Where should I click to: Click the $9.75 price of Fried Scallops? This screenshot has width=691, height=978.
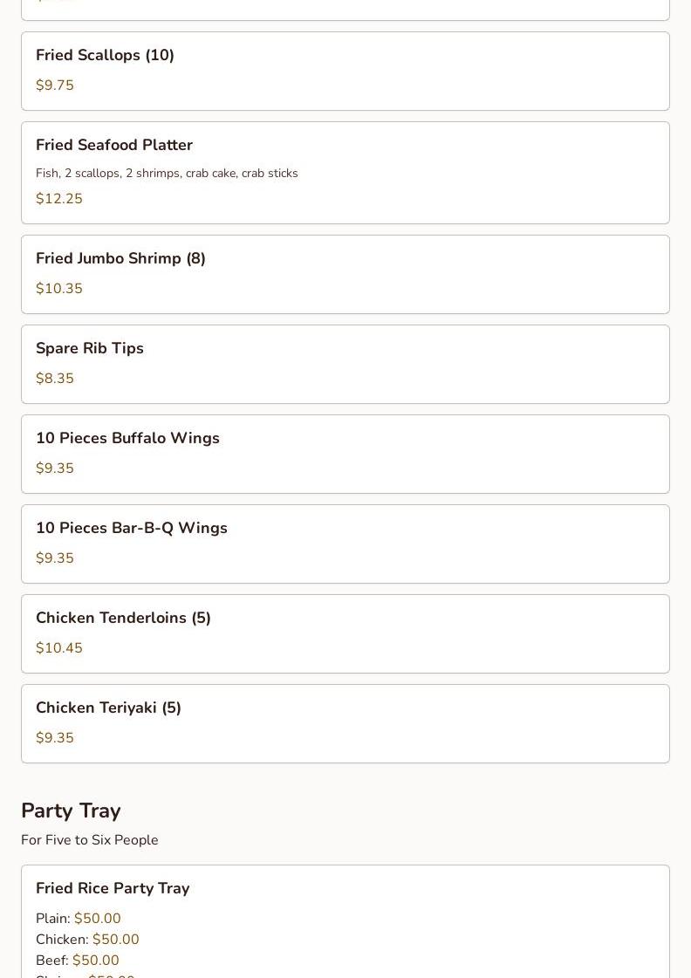[55, 85]
